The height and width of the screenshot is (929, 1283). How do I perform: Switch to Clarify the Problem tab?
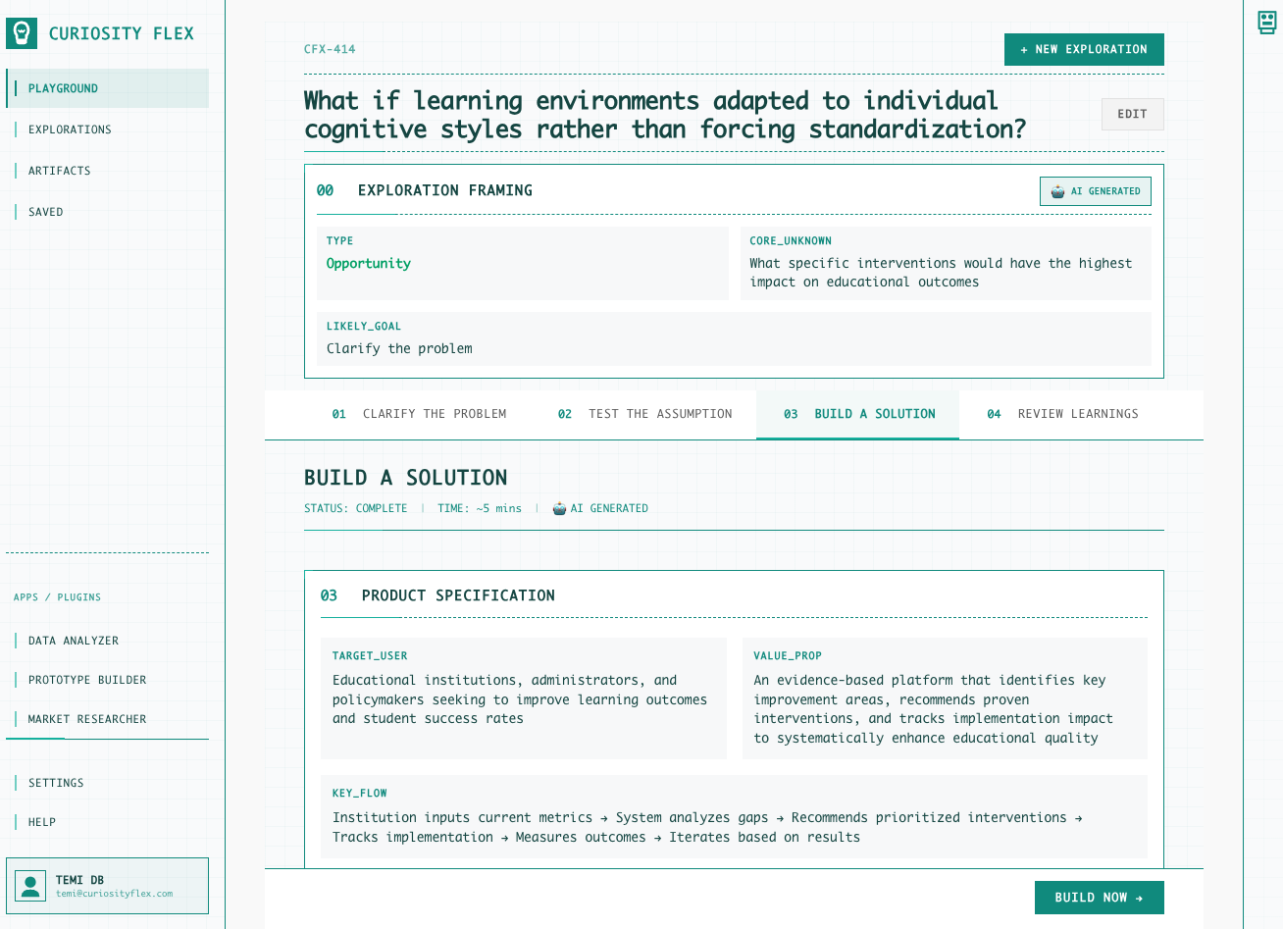coord(419,414)
